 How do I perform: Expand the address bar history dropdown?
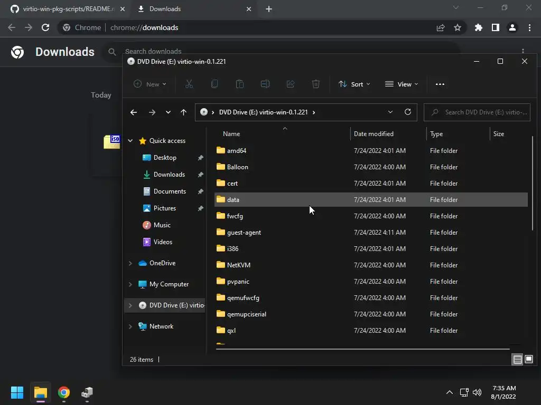coord(390,112)
